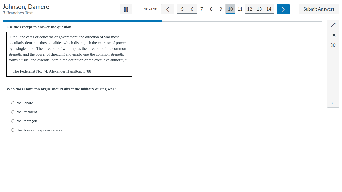342x192 pixels.
Task: Pause the test with the pause icon
Action: point(126,9)
